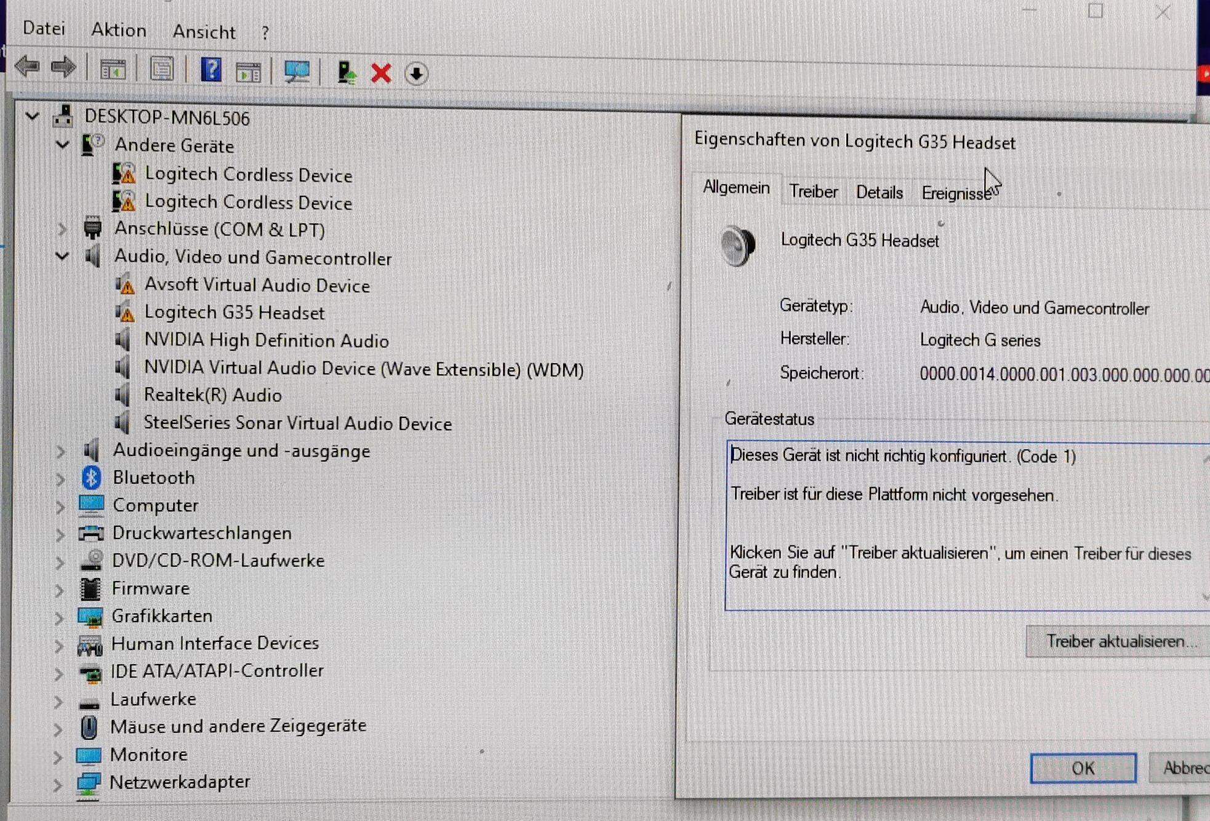Click the Druckwarteschlangen printer icon
This screenshot has width=1210, height=821.
pos(91,534)
